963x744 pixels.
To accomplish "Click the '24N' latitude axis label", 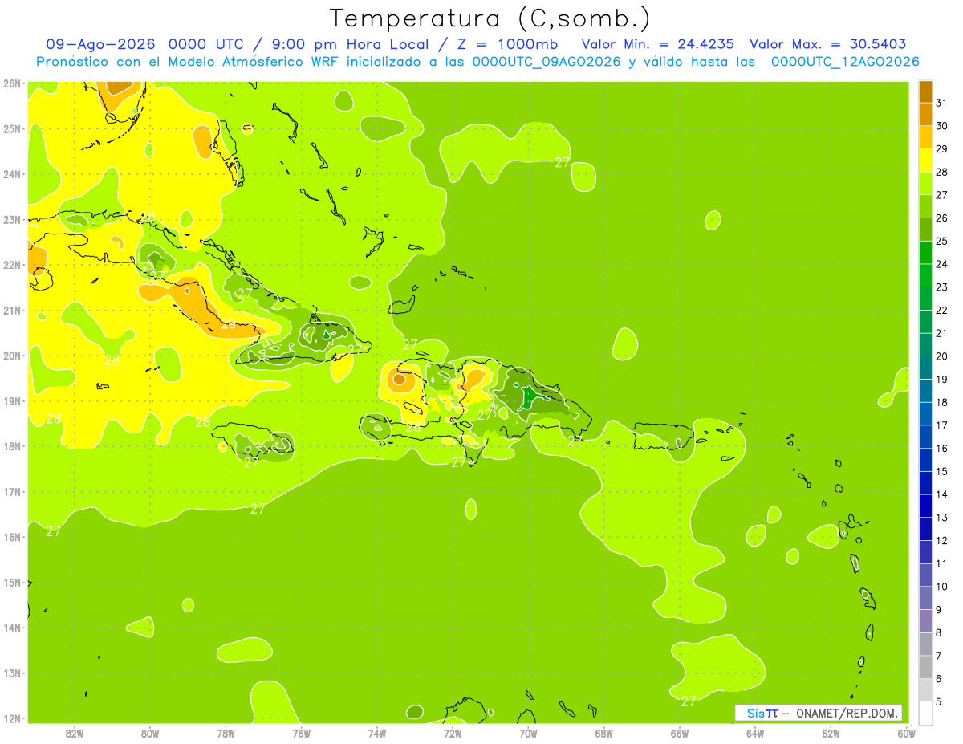I will [12, 174].
